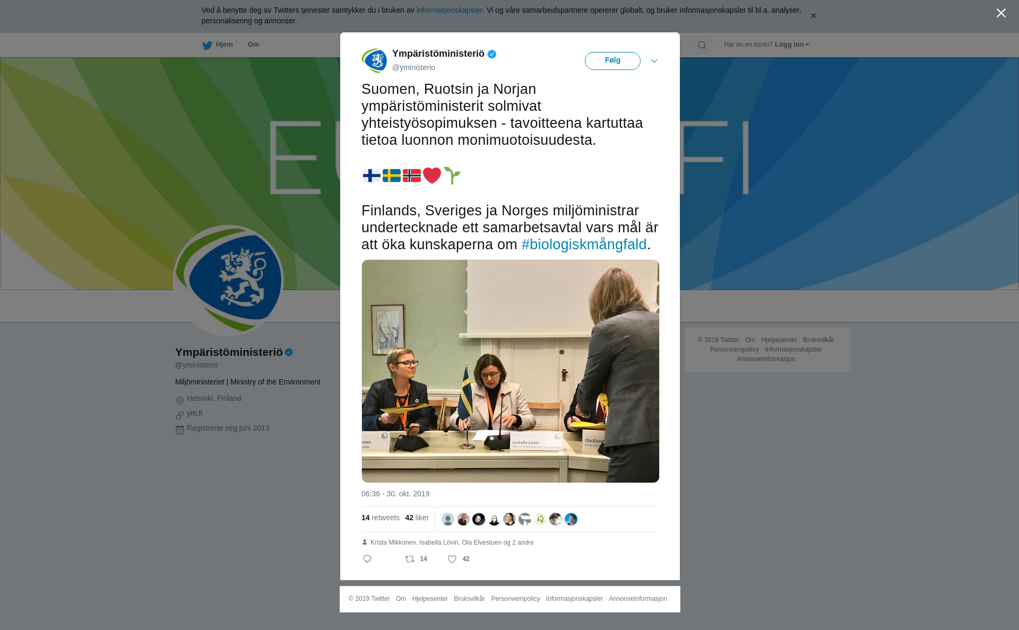
Task: Open the Logg inn dropdown
Action: point(792,45)
